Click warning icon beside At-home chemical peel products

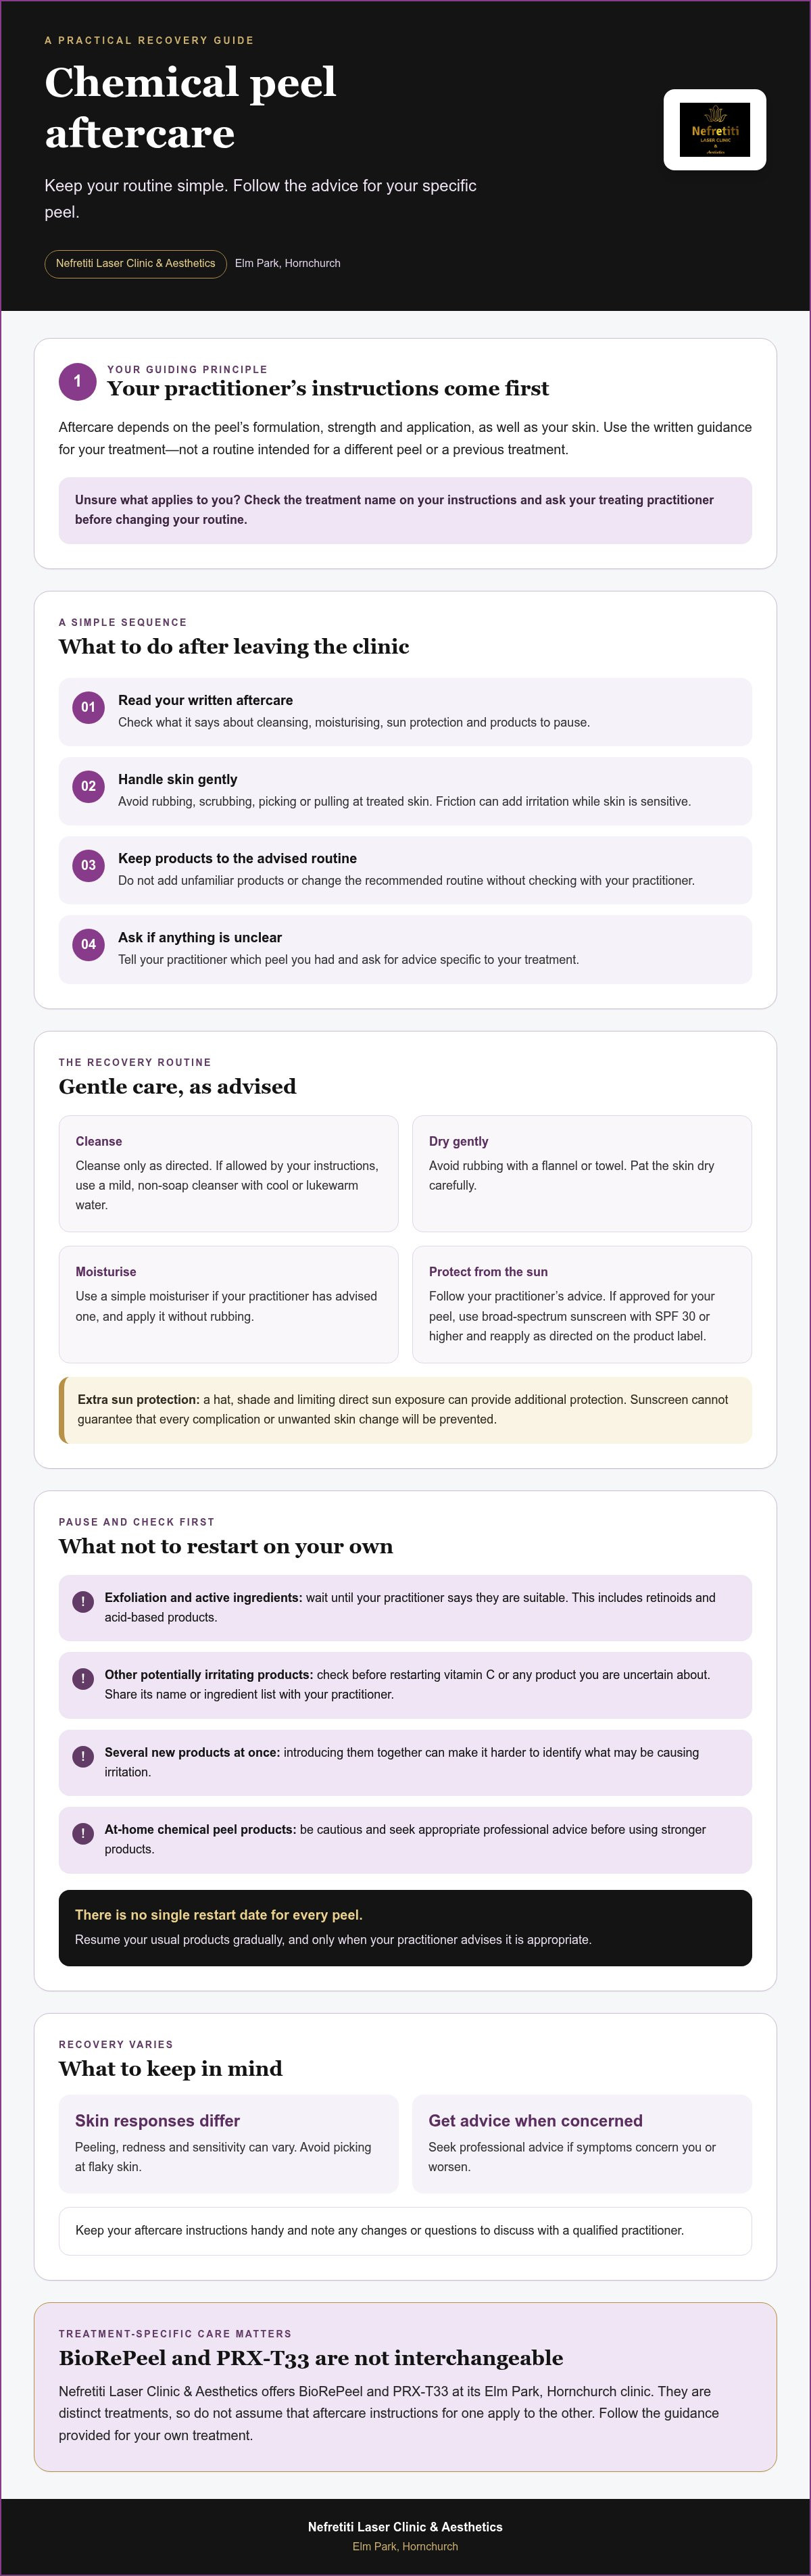(83, 1833)
